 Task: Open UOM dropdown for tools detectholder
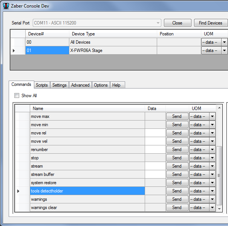(212, 191)
